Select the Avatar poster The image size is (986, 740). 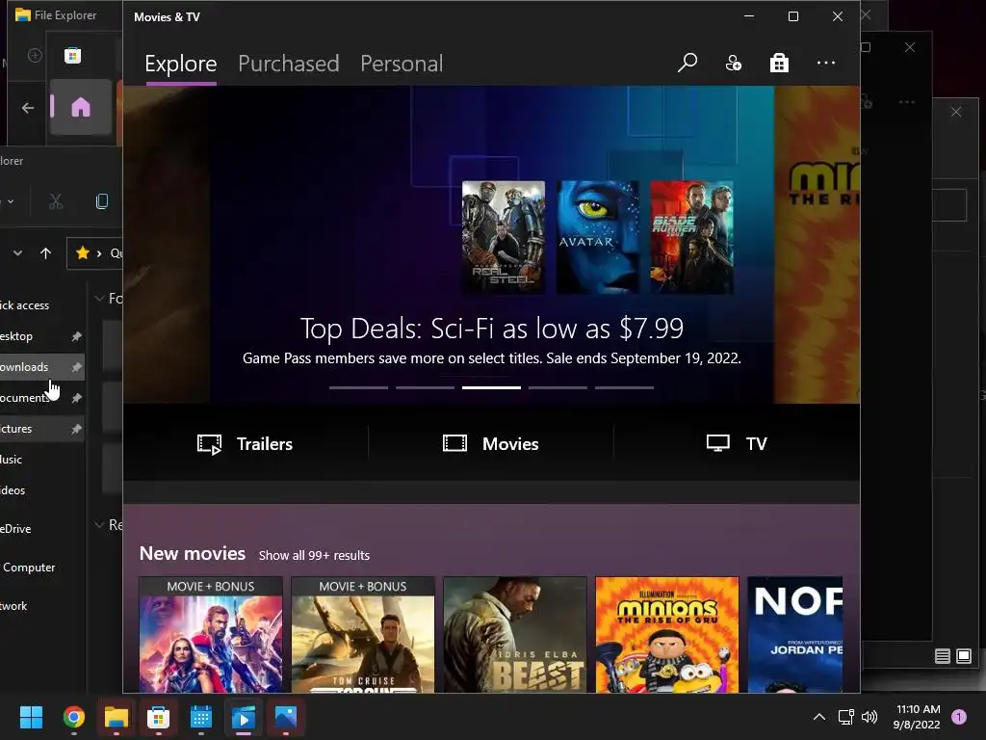pyautogui.click(x=598, y=237)
